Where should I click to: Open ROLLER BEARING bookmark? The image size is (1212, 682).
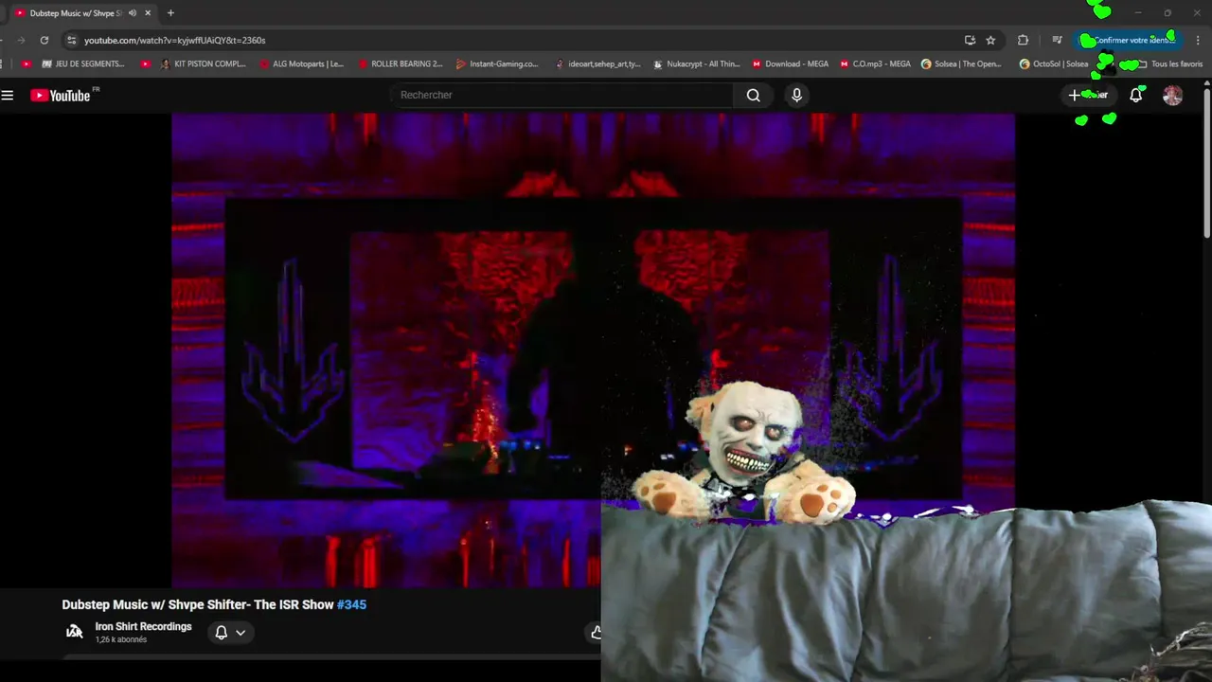click(x=400, y=64)
